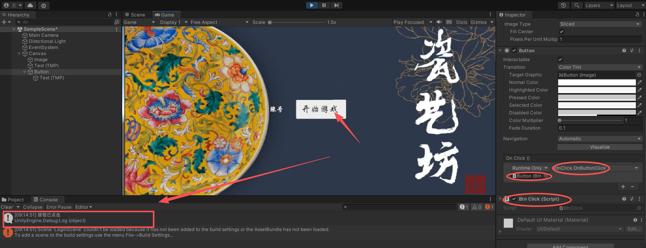Click the Step Forward frame button
This screenshot has height=248, width=646.
[x=336, y=5]
